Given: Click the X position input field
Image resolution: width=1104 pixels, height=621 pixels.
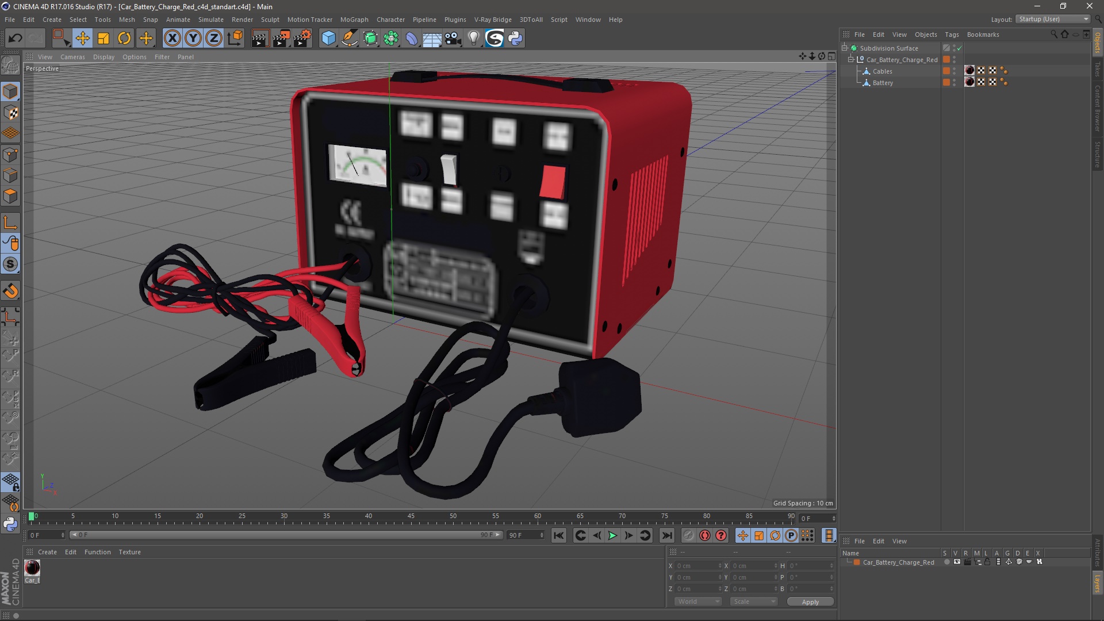Looking at the screenshot, I should pos(698,566).
